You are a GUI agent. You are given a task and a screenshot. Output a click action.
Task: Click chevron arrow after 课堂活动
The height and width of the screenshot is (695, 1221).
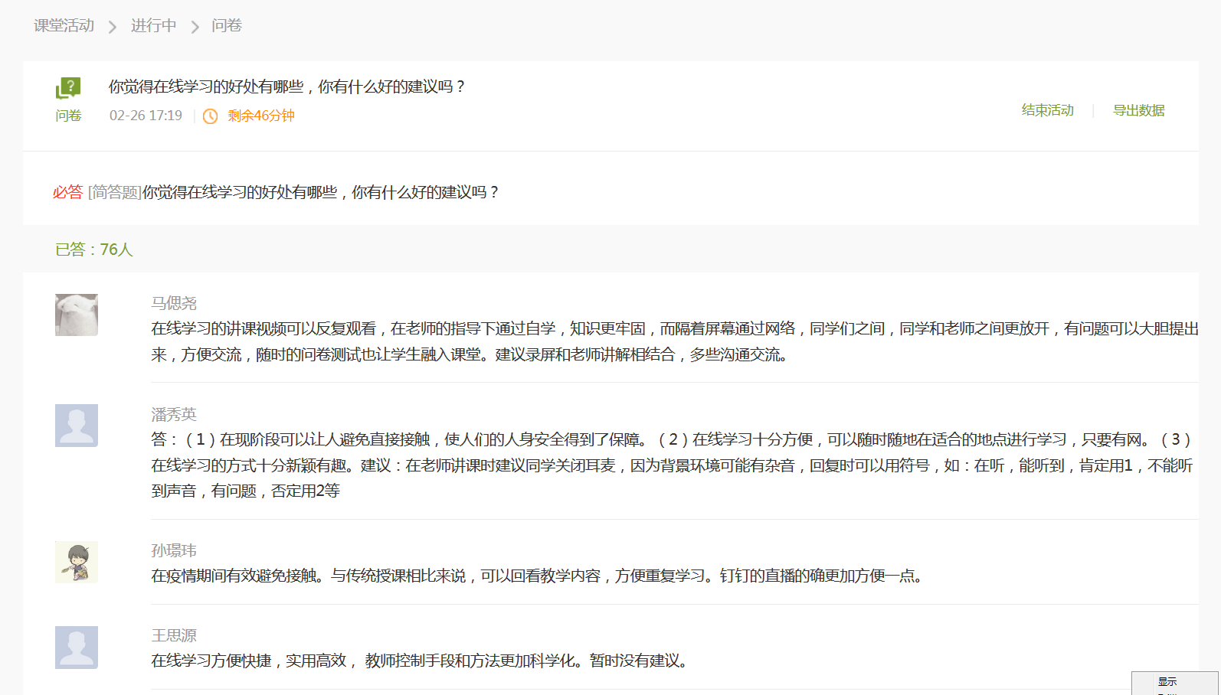113,27
